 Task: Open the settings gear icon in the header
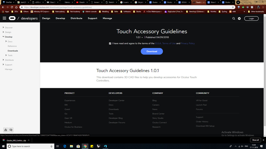tap(239, 19)
